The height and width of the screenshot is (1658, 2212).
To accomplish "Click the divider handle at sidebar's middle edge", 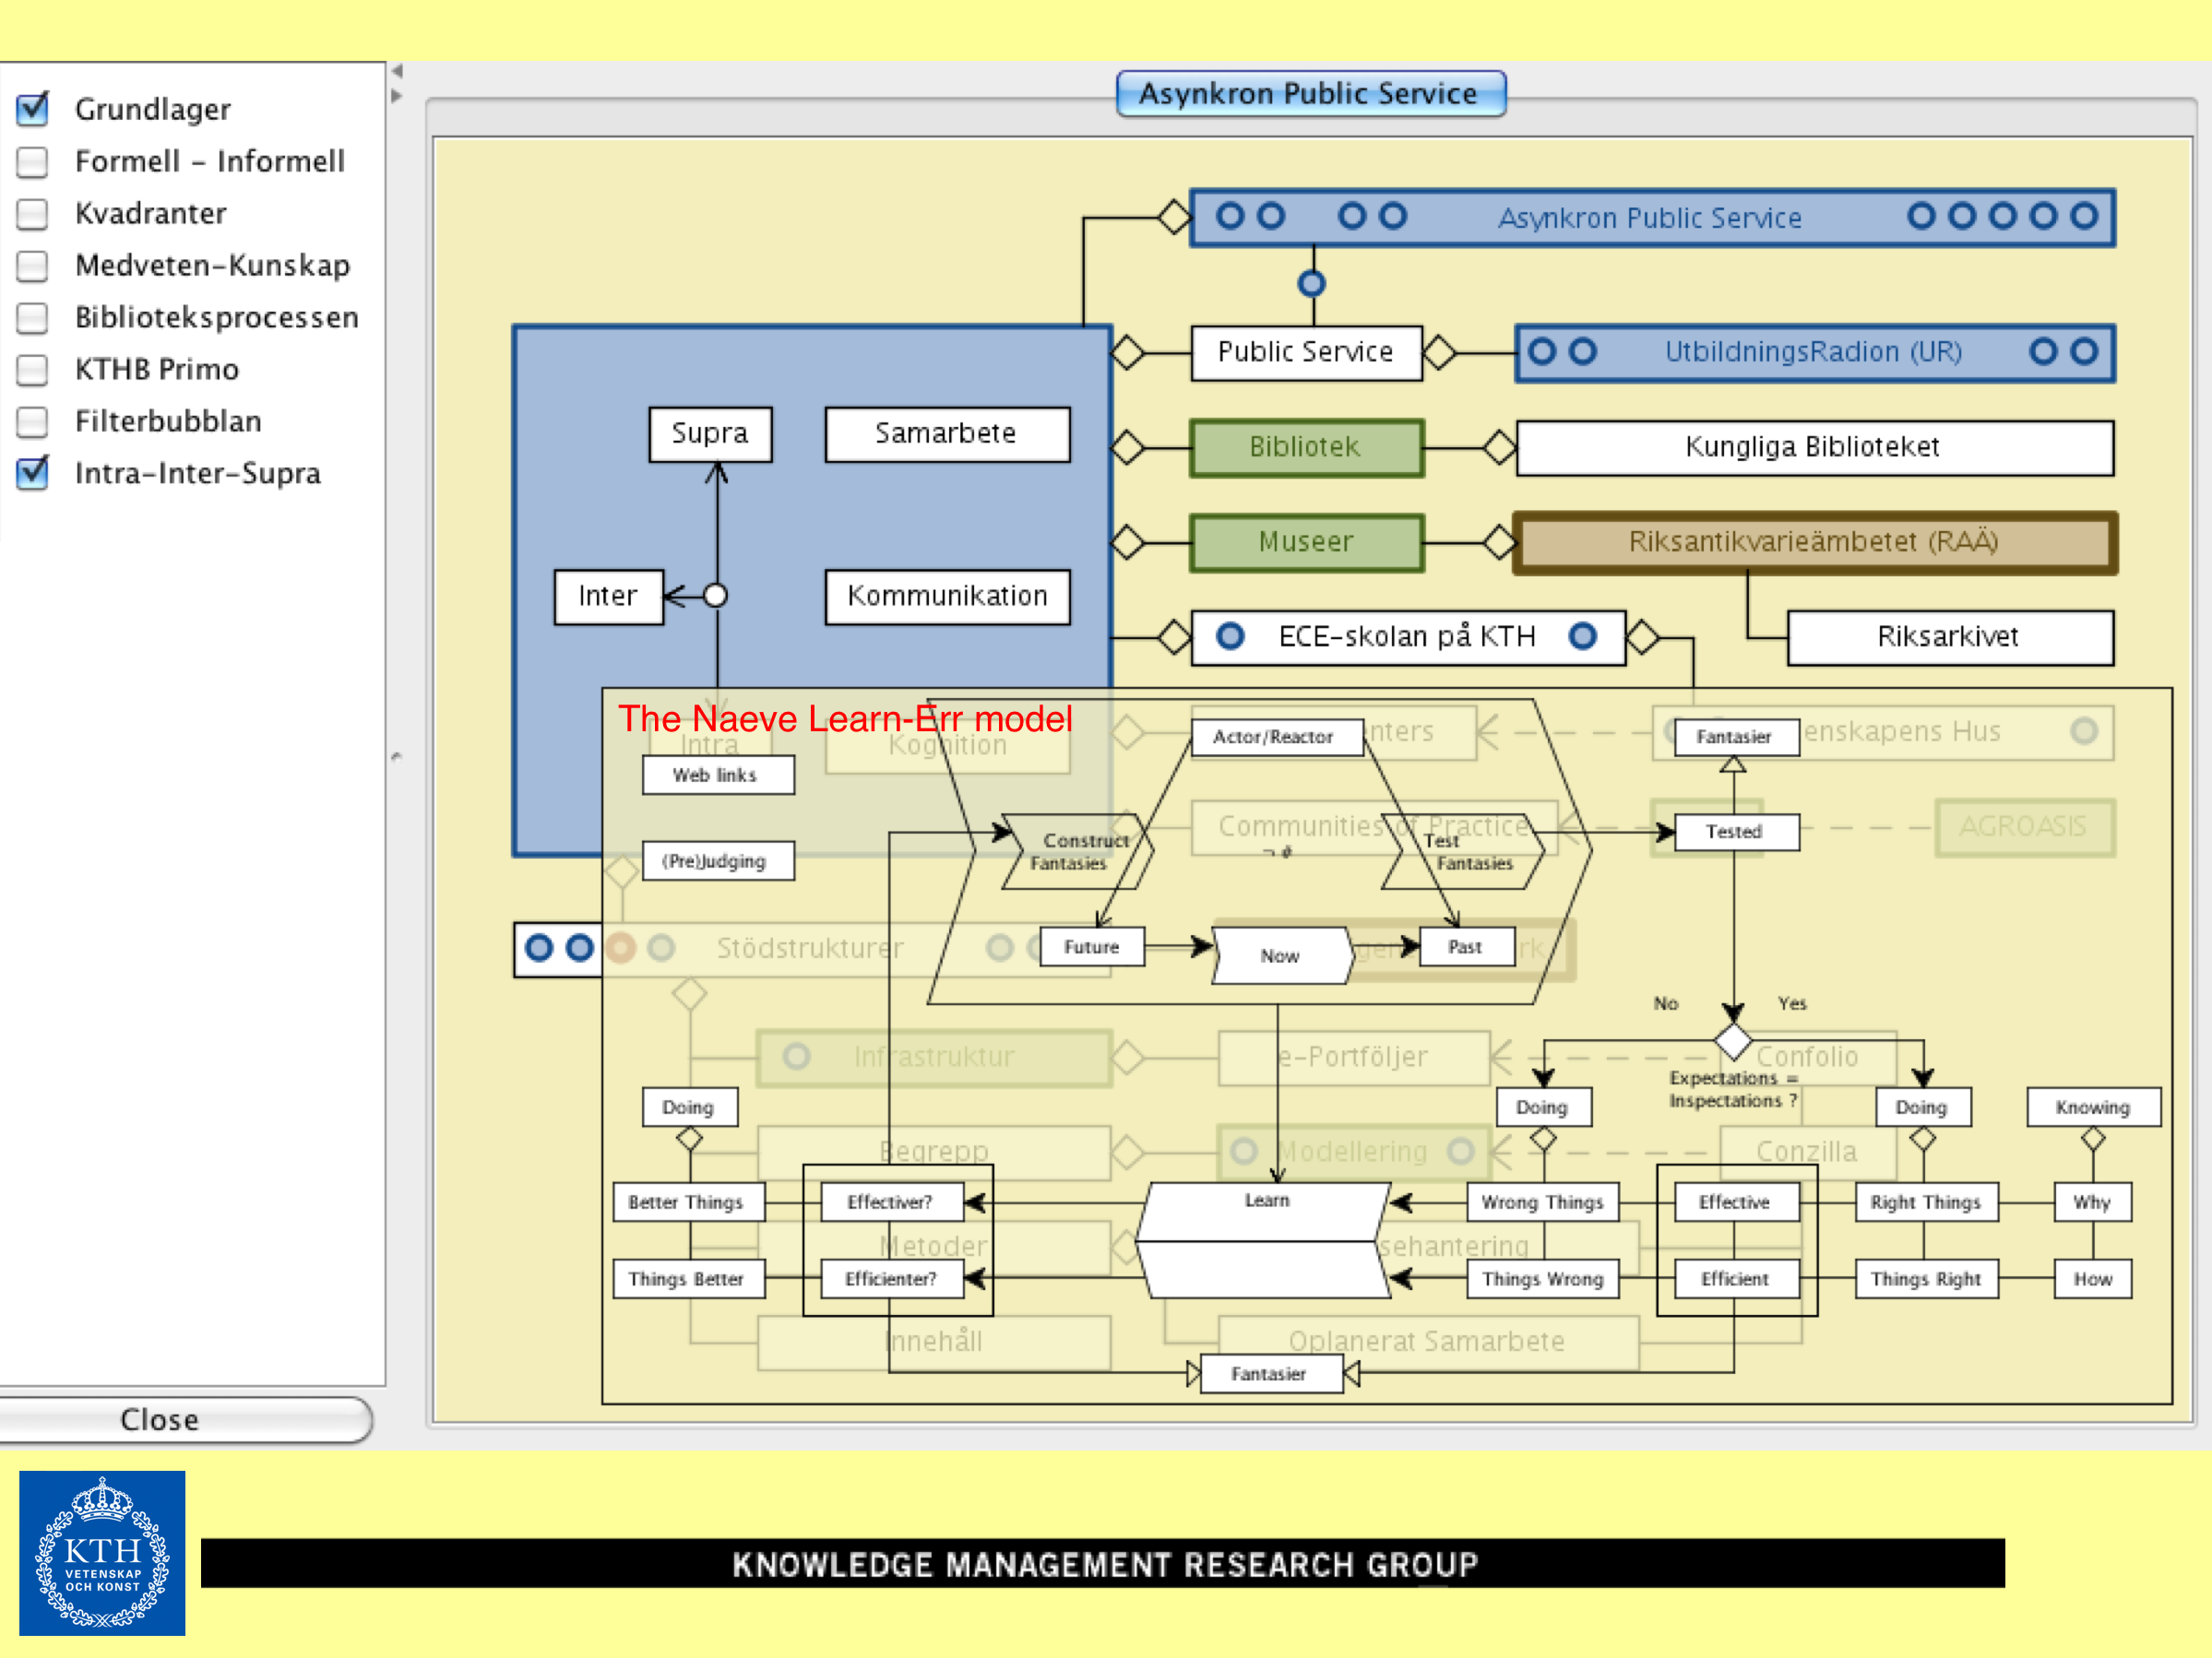I will coord(396,756).
